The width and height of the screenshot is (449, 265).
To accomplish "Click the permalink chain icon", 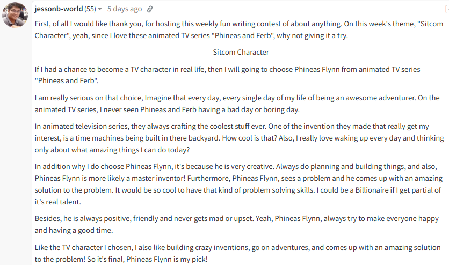I will (150, 9).
